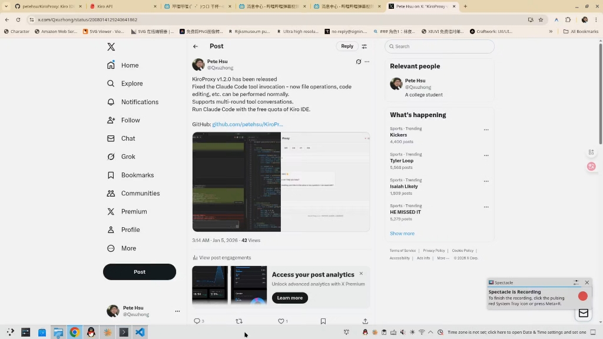
Task: Bookmark this page with star icon
Action: 541,19
